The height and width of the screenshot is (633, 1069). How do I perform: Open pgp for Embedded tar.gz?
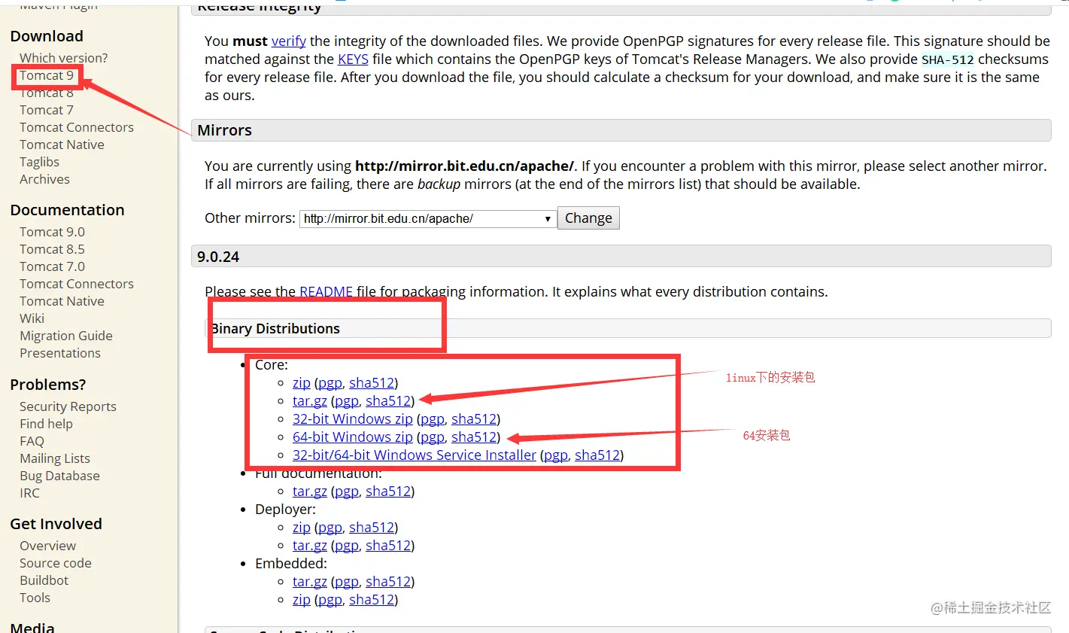tap(347, 582)
